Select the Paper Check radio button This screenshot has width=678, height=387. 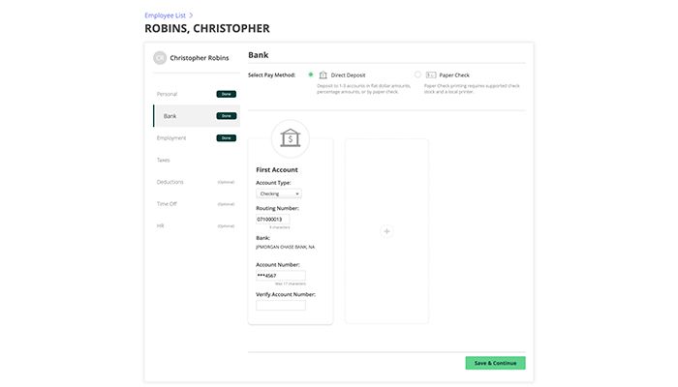(417, 74)
